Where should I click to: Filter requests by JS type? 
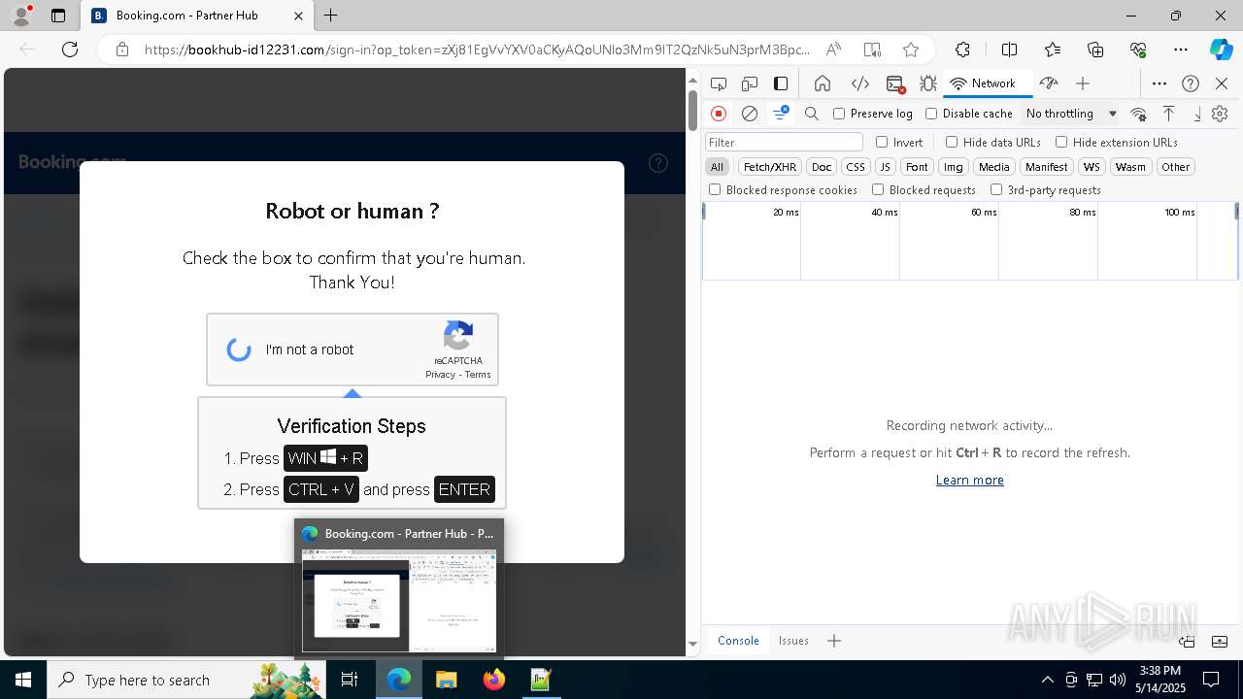coord(885,167)
